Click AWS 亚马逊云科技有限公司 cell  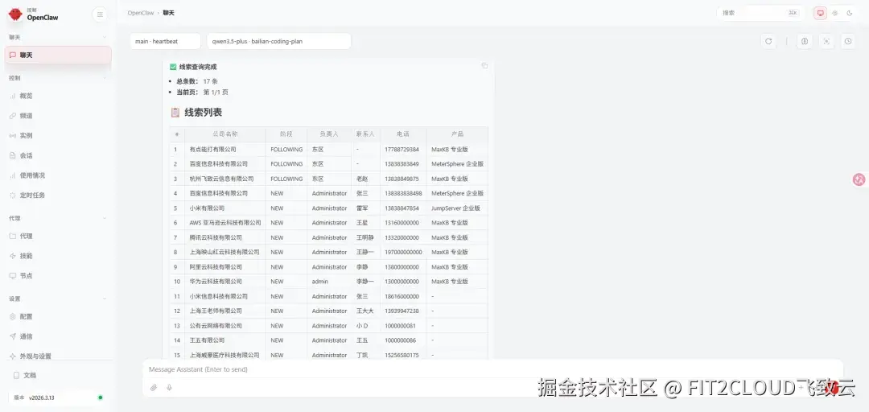click(225, 223)
